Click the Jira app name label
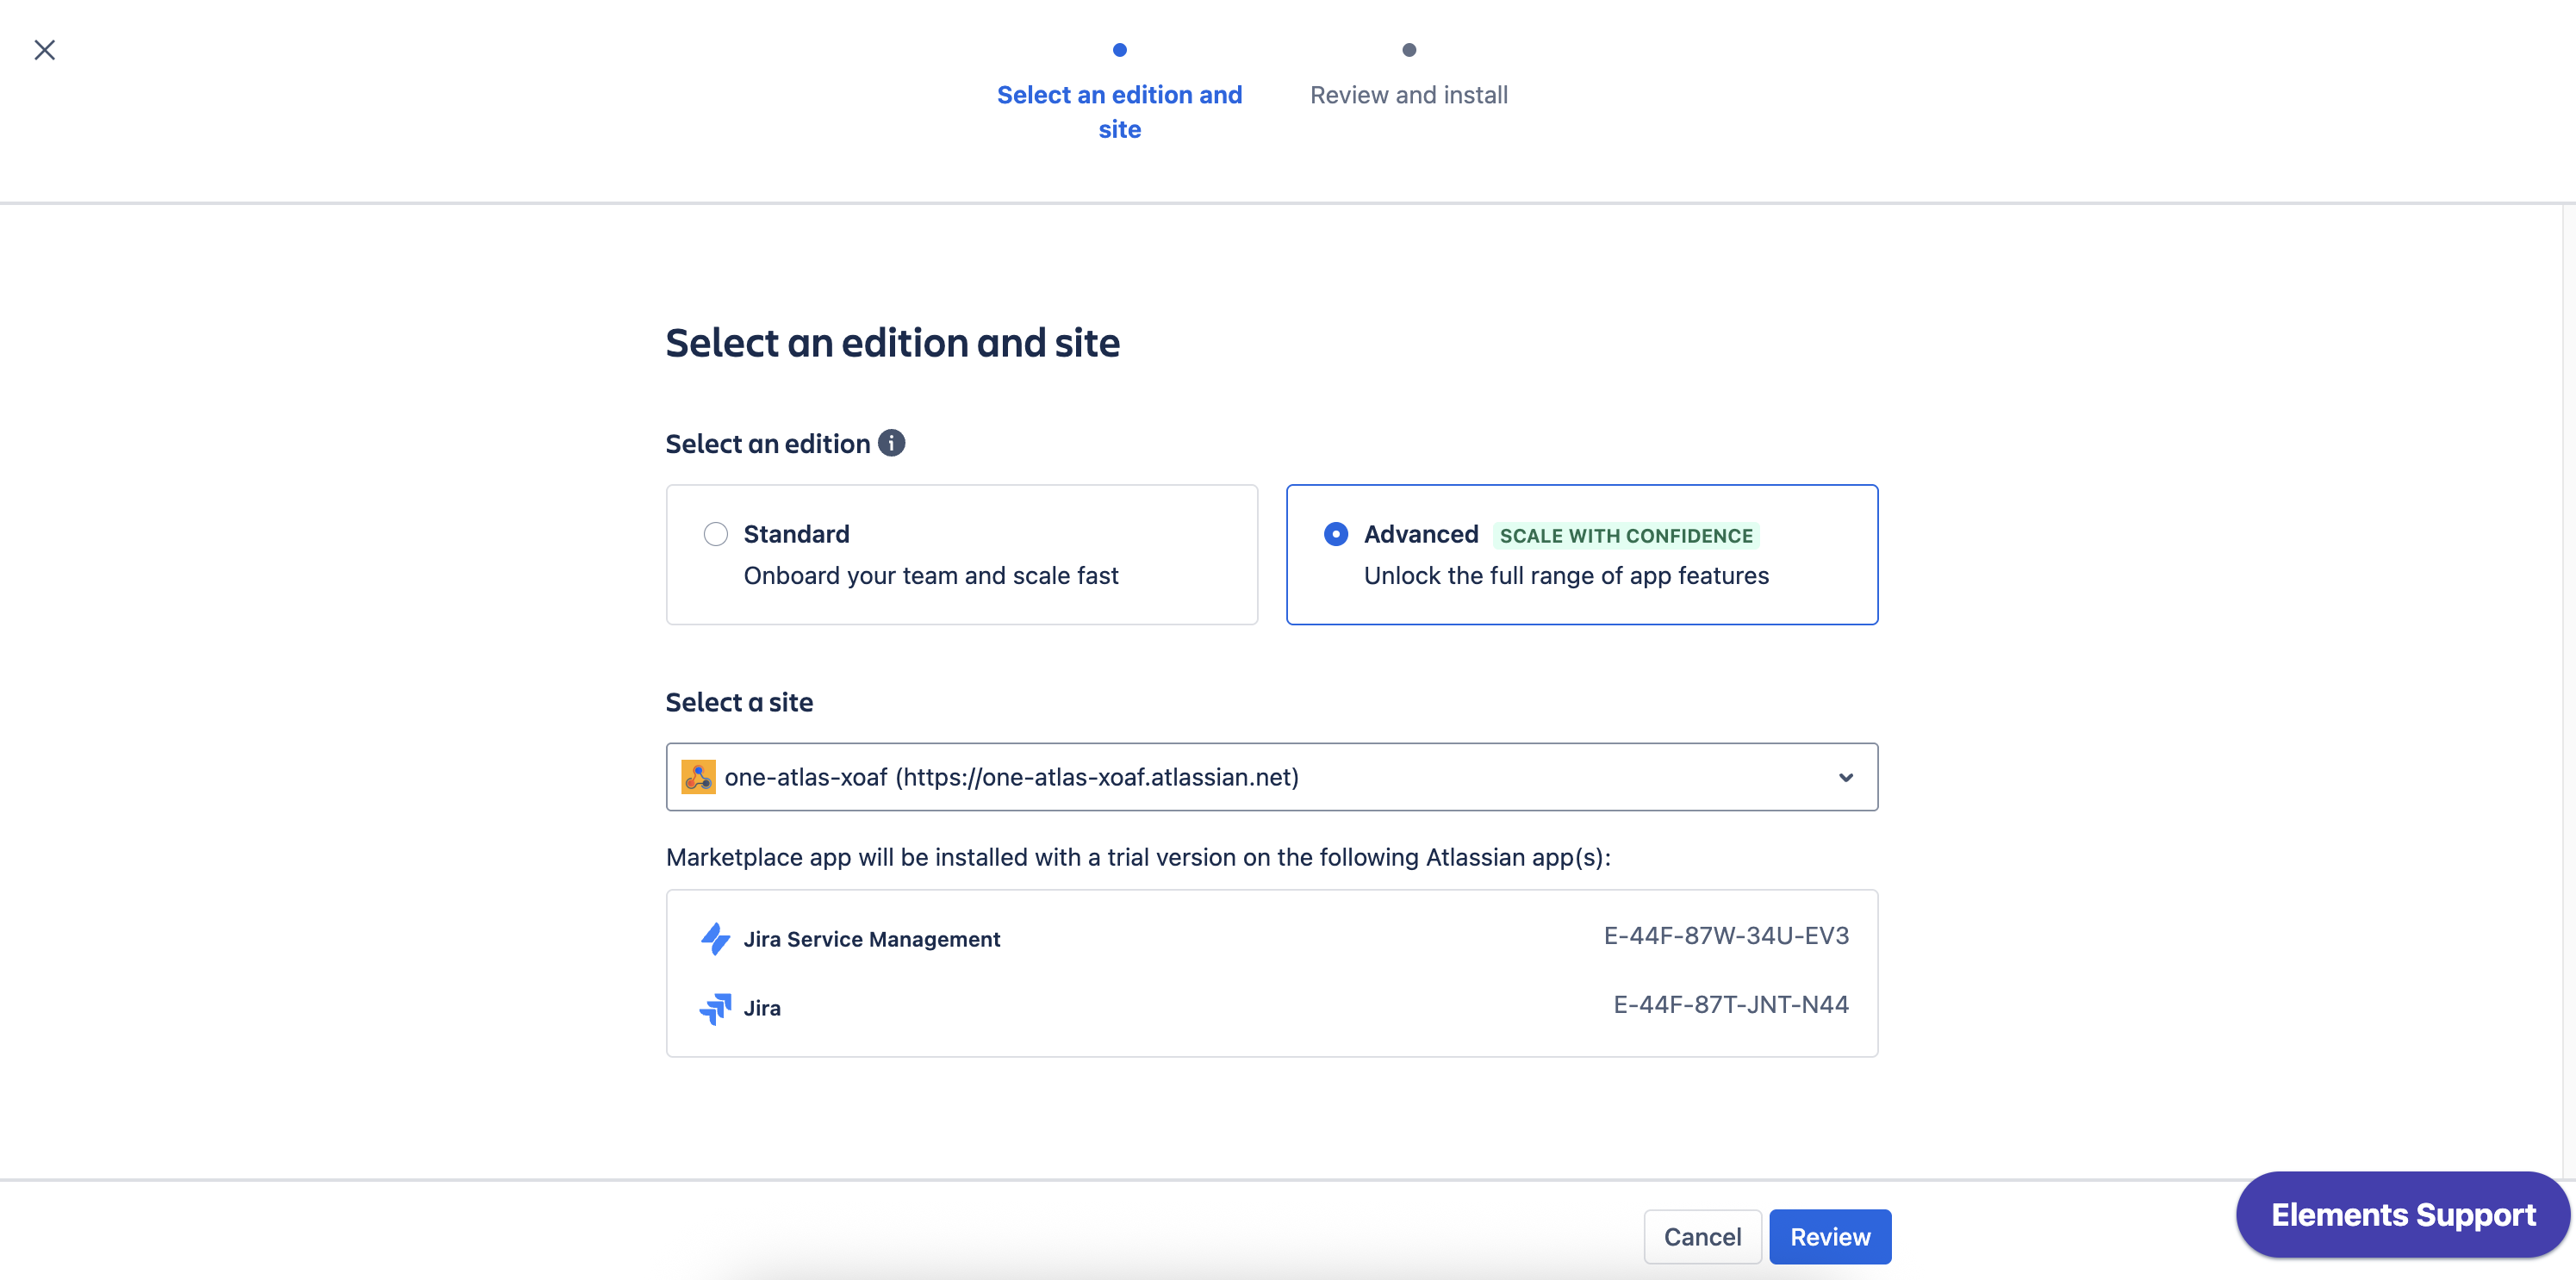This screenshot has width=2576, height=1280. pos(762,1008)
